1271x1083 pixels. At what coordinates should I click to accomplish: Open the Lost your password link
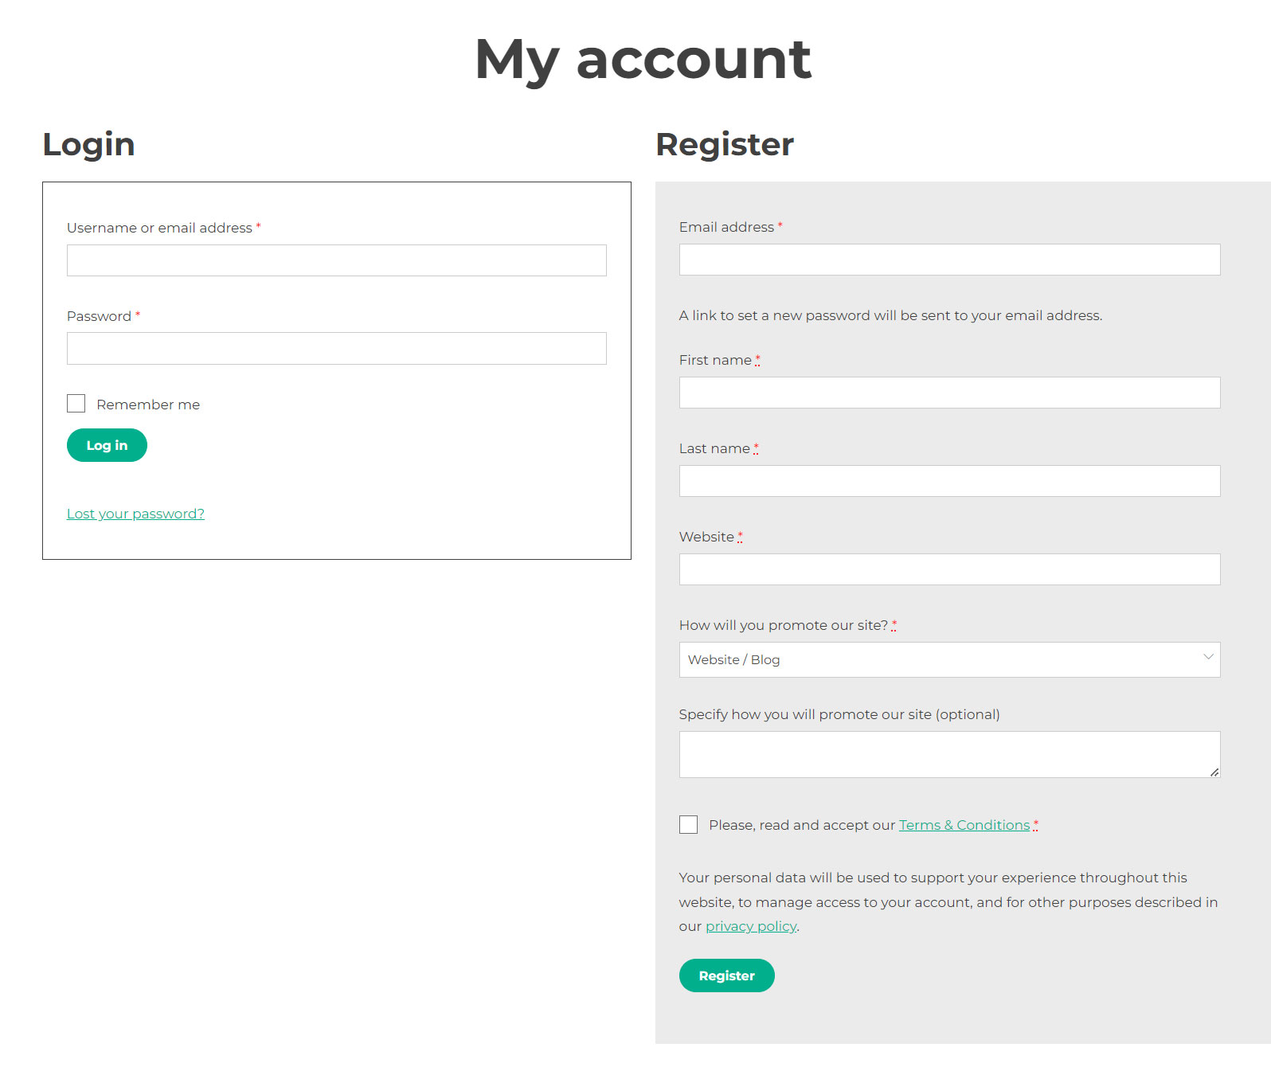coord(135,514)
